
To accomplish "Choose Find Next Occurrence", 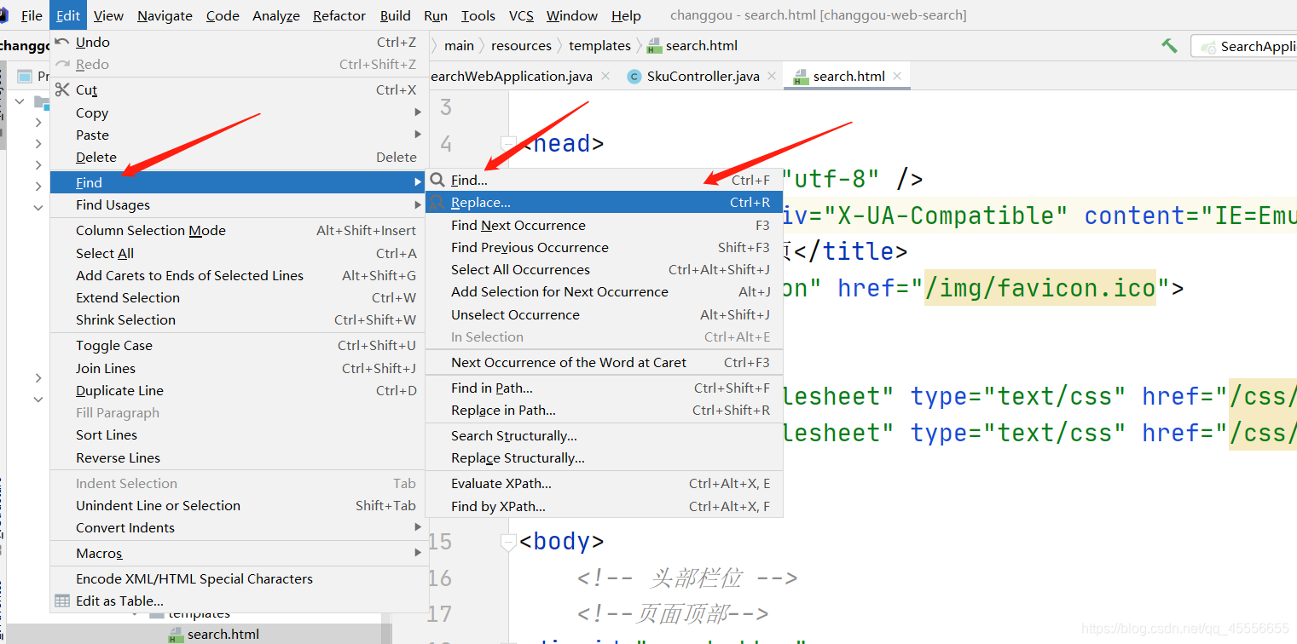I will [604, 225].
